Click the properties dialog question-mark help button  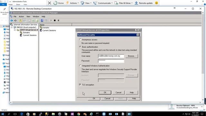pyautogui.click(x=136, y=30)
